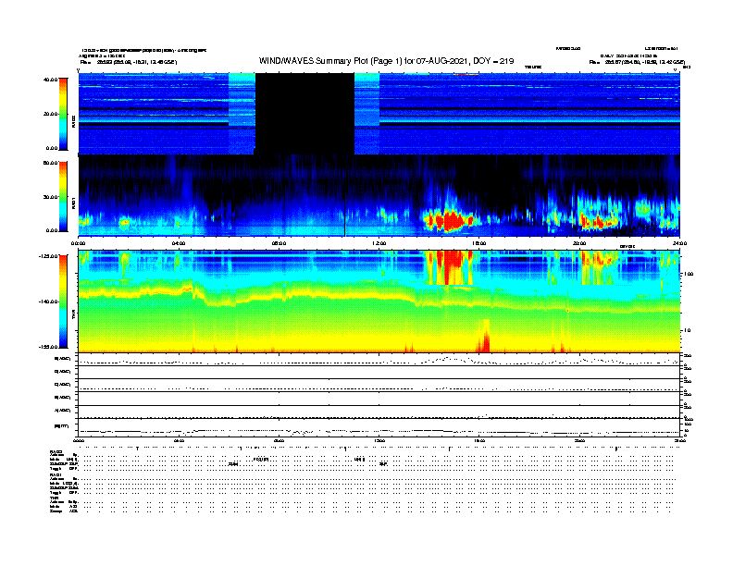Click the 04:00 time axis label
The width and height of the screenshot is (733, 566).
coord(179,243)
